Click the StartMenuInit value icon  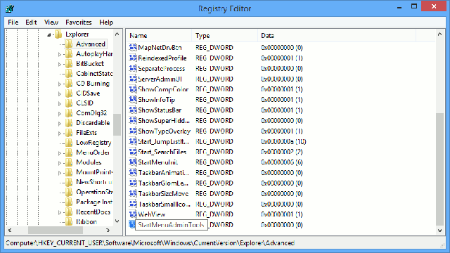133,162
